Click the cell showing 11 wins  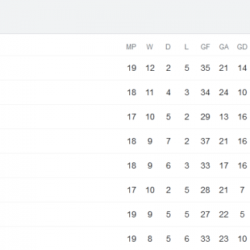(149, 92)
